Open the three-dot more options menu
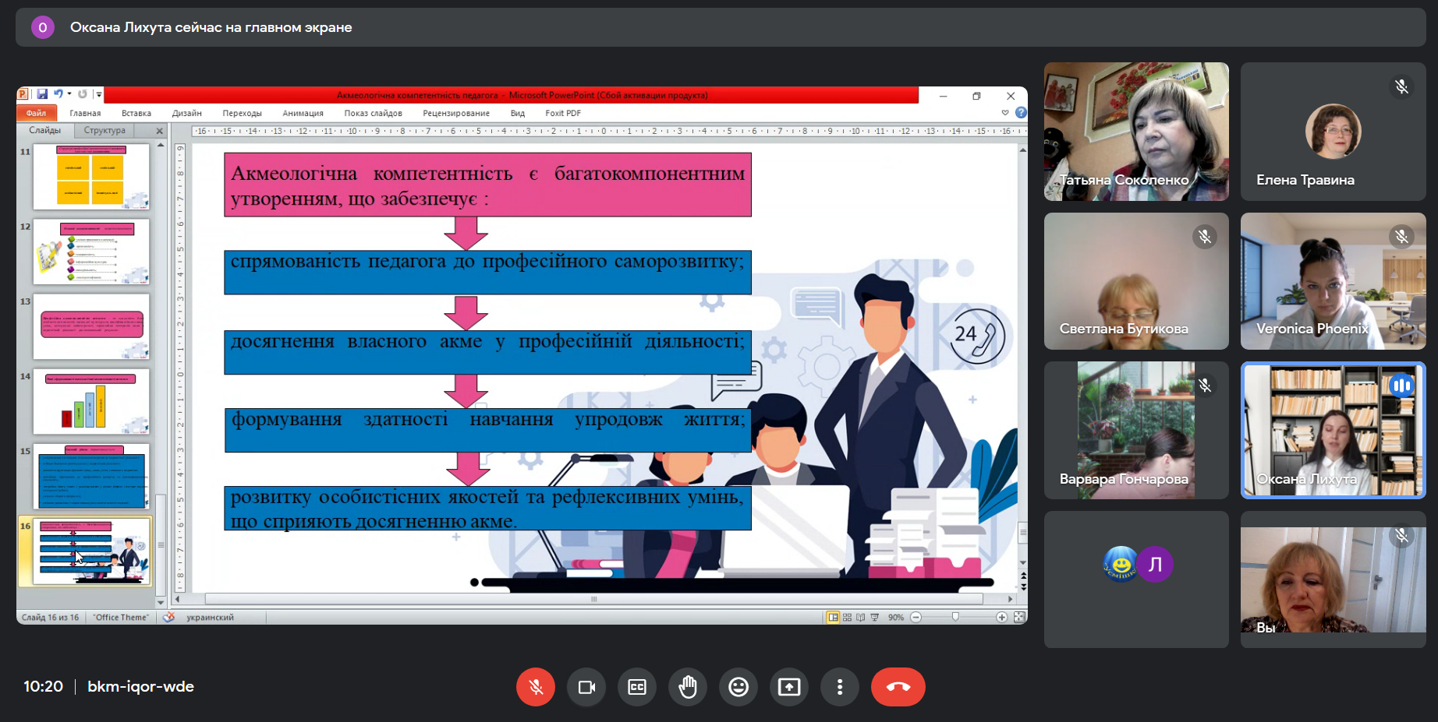This screenshot has width=1438, height=722. [840, 687]
